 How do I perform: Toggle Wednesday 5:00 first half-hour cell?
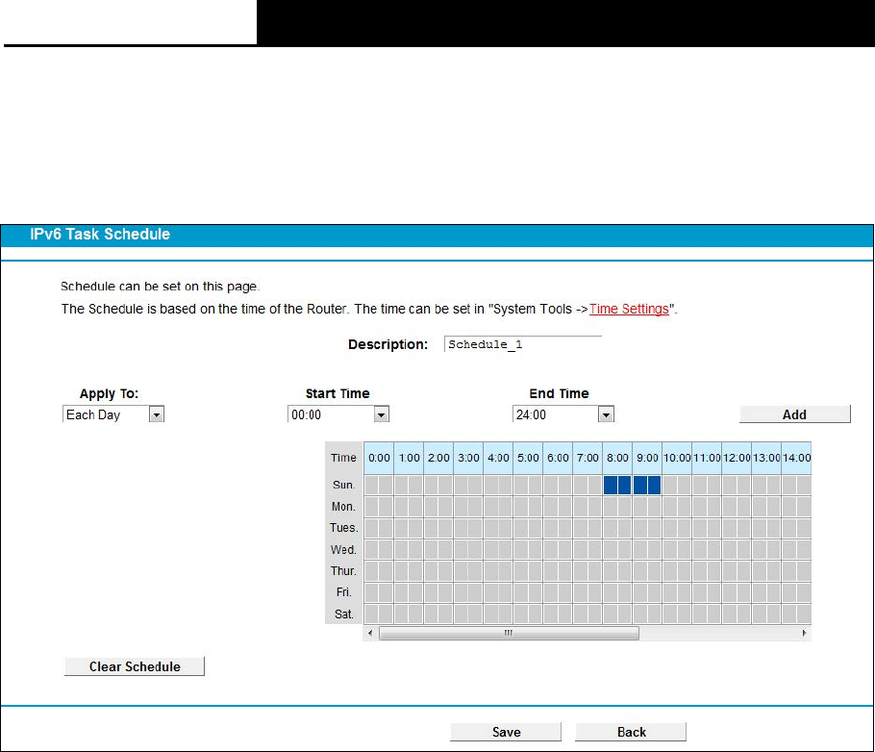pos(520,550)
